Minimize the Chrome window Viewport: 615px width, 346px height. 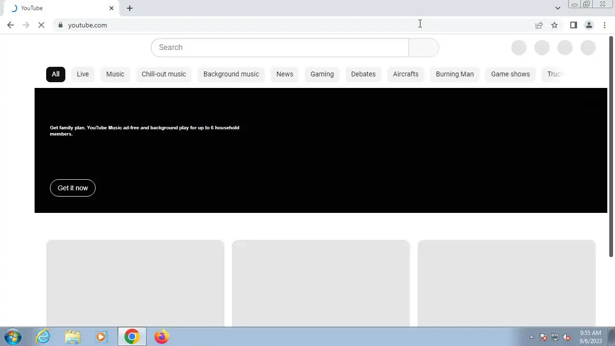[x=574, y=4]
